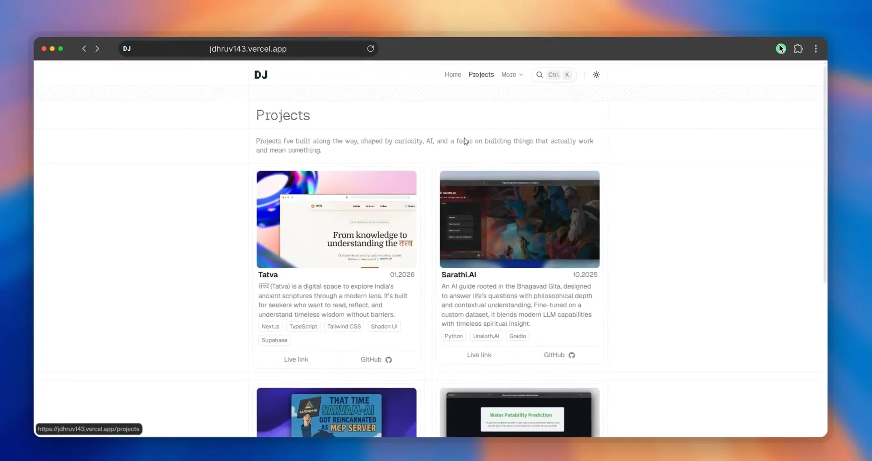Click the address bar URL jdhruv143.vercel.app
This screenshot has height=461, width=872.
tap(248, 49)
